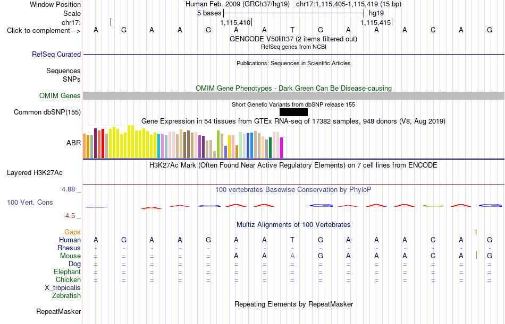Select the 'SNPs' track label
The height and width of the screenshot is (324, 505).
click(x=72, y=79)
